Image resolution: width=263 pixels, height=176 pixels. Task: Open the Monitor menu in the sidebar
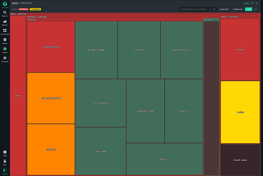pos(5,23)
